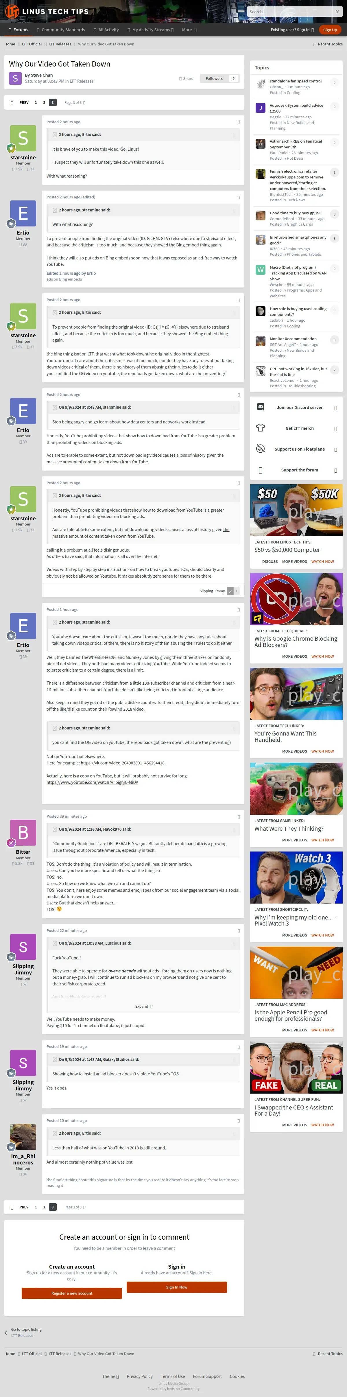Expand the truncated Luscious quote
This screenshot has height=1397, width=347.
(x=144, y=1007)
